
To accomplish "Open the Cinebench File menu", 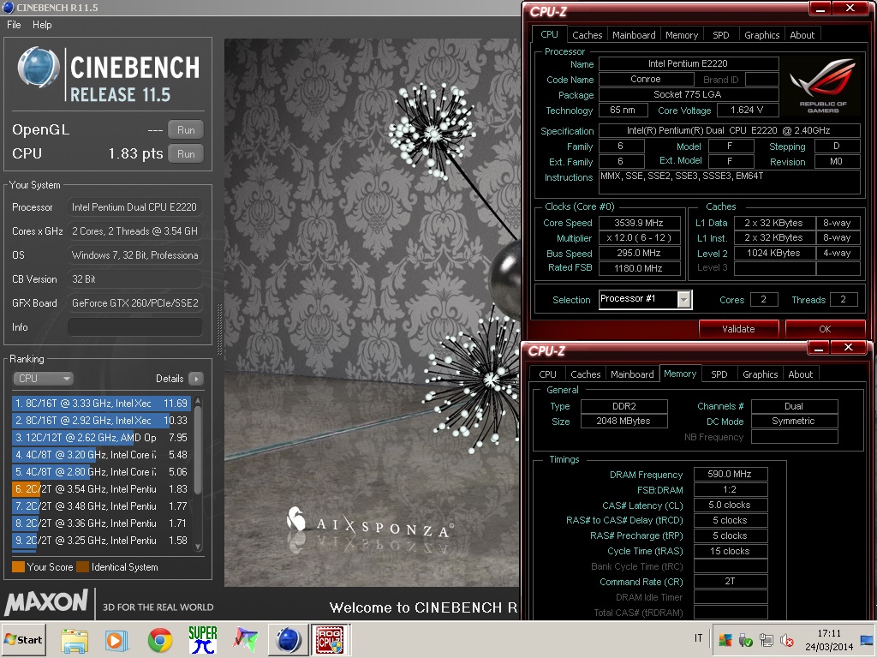I will pyautogui.click(x=14, y=25).
